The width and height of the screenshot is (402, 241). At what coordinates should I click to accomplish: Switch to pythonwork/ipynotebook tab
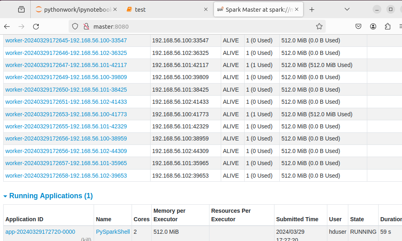click(76, 9)
